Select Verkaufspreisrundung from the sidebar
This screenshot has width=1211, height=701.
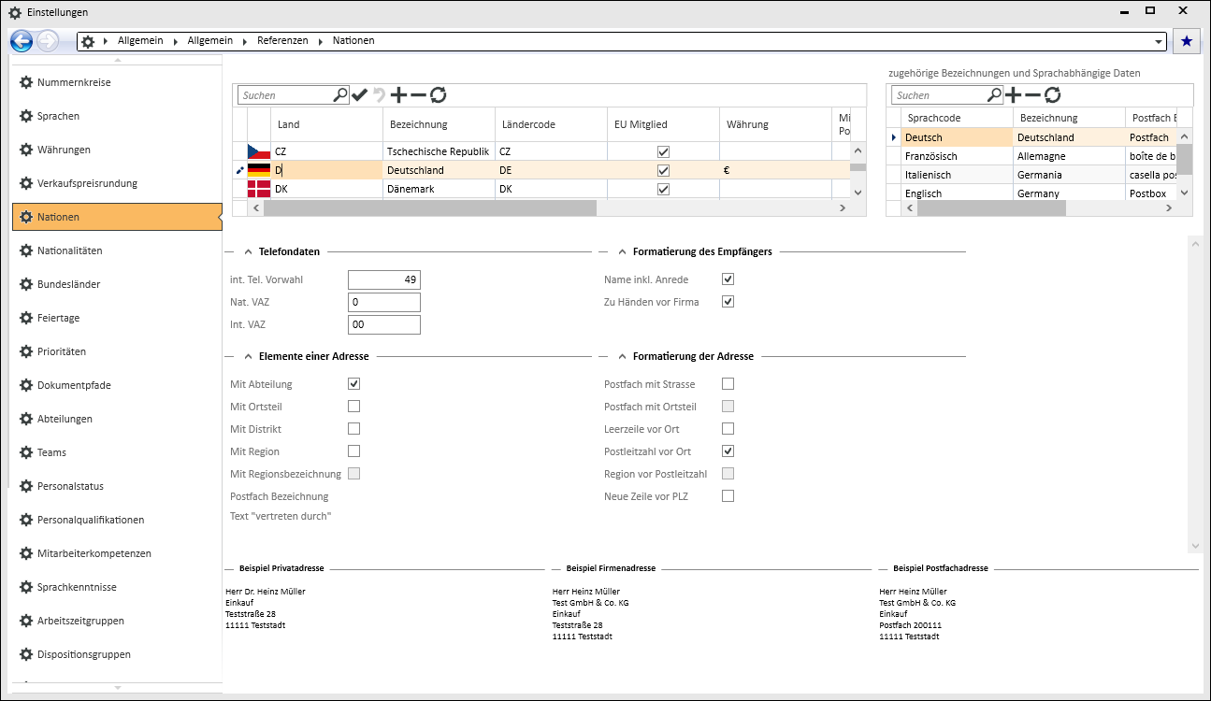click(117, 183)
